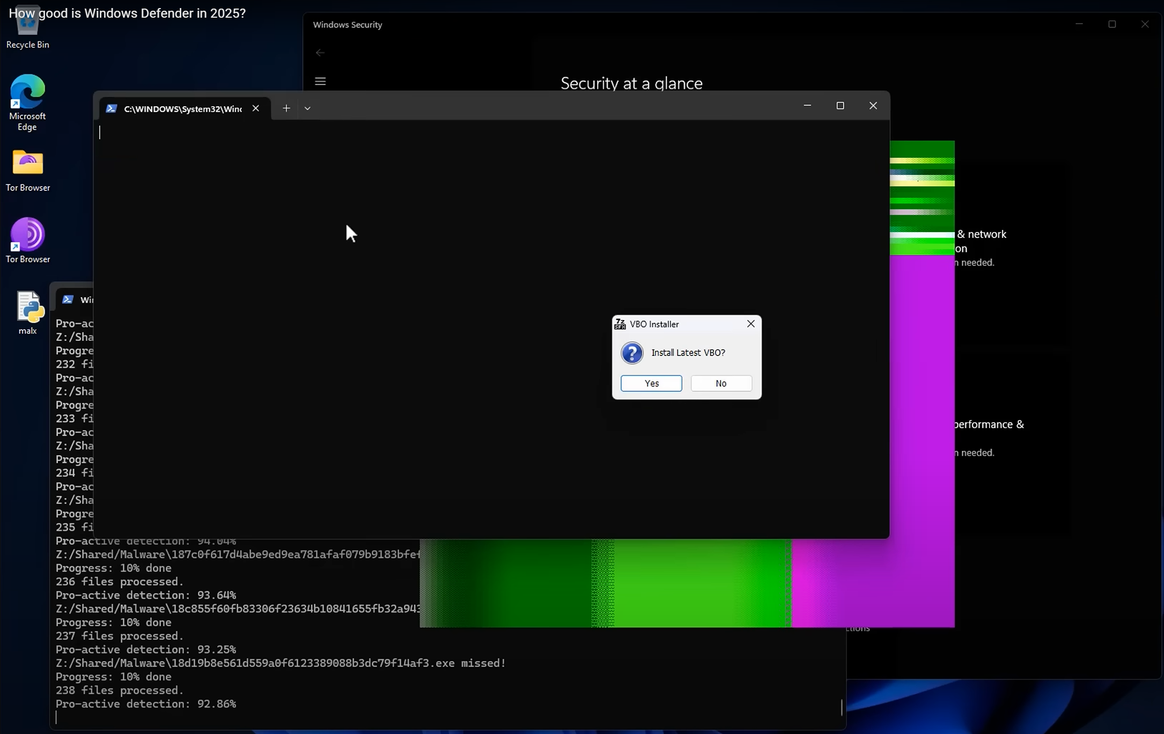
Task: Click the front terminal's input cursor area
Action: pyautogui.click(x=100, y=132)
